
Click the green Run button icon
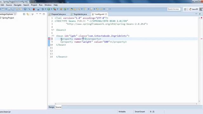pyautogui.click(x=49, y=9)
